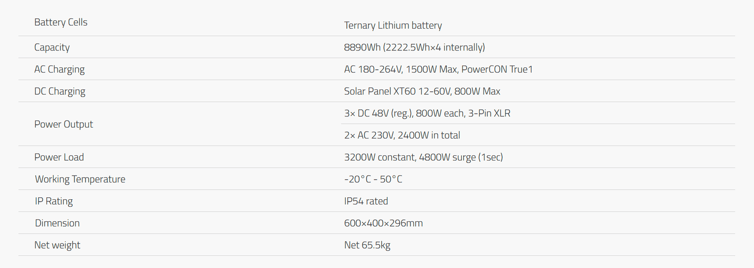The image size is (754, 268).
Task: Click the 3× DC 48V XLR output text
Action: 427,114
